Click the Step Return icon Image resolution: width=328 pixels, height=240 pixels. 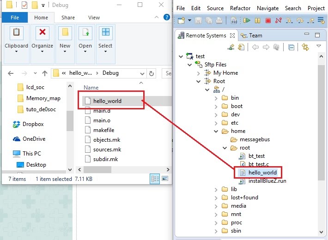[310, 20]
